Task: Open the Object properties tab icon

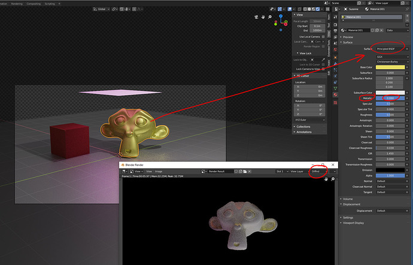Action: tap(335, 57)
